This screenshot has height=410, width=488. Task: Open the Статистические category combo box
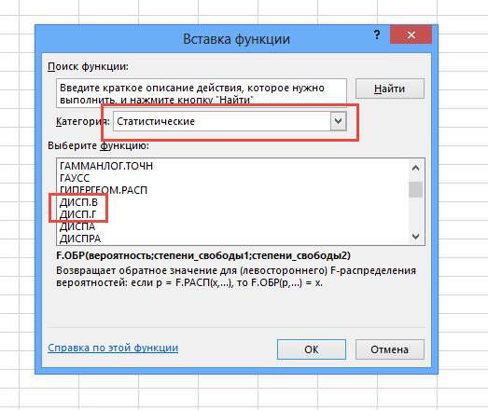click(x=230, y=121)
